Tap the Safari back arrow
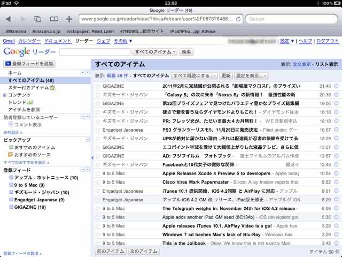Image resolution: width=342 pixels, height=257 pixels. coord(9,19)
